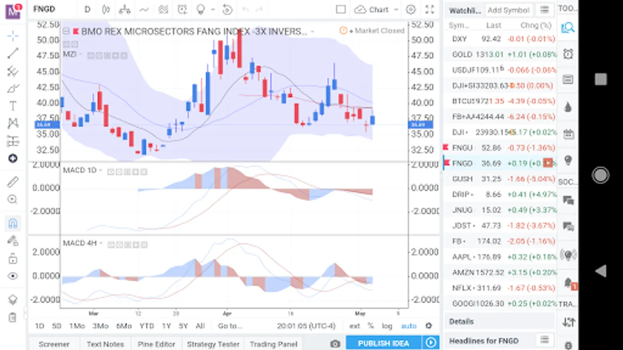This screenshot has height=350, width=623.
Task: Open the timezone 20:01:05 (UTC-4) selector
Action: pos(306,326)
